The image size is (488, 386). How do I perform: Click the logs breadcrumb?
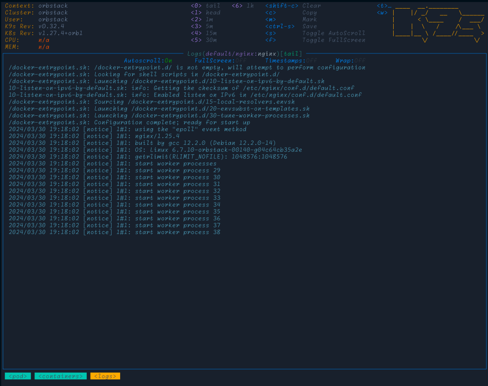pyautogui.click(x=105, y=376)
